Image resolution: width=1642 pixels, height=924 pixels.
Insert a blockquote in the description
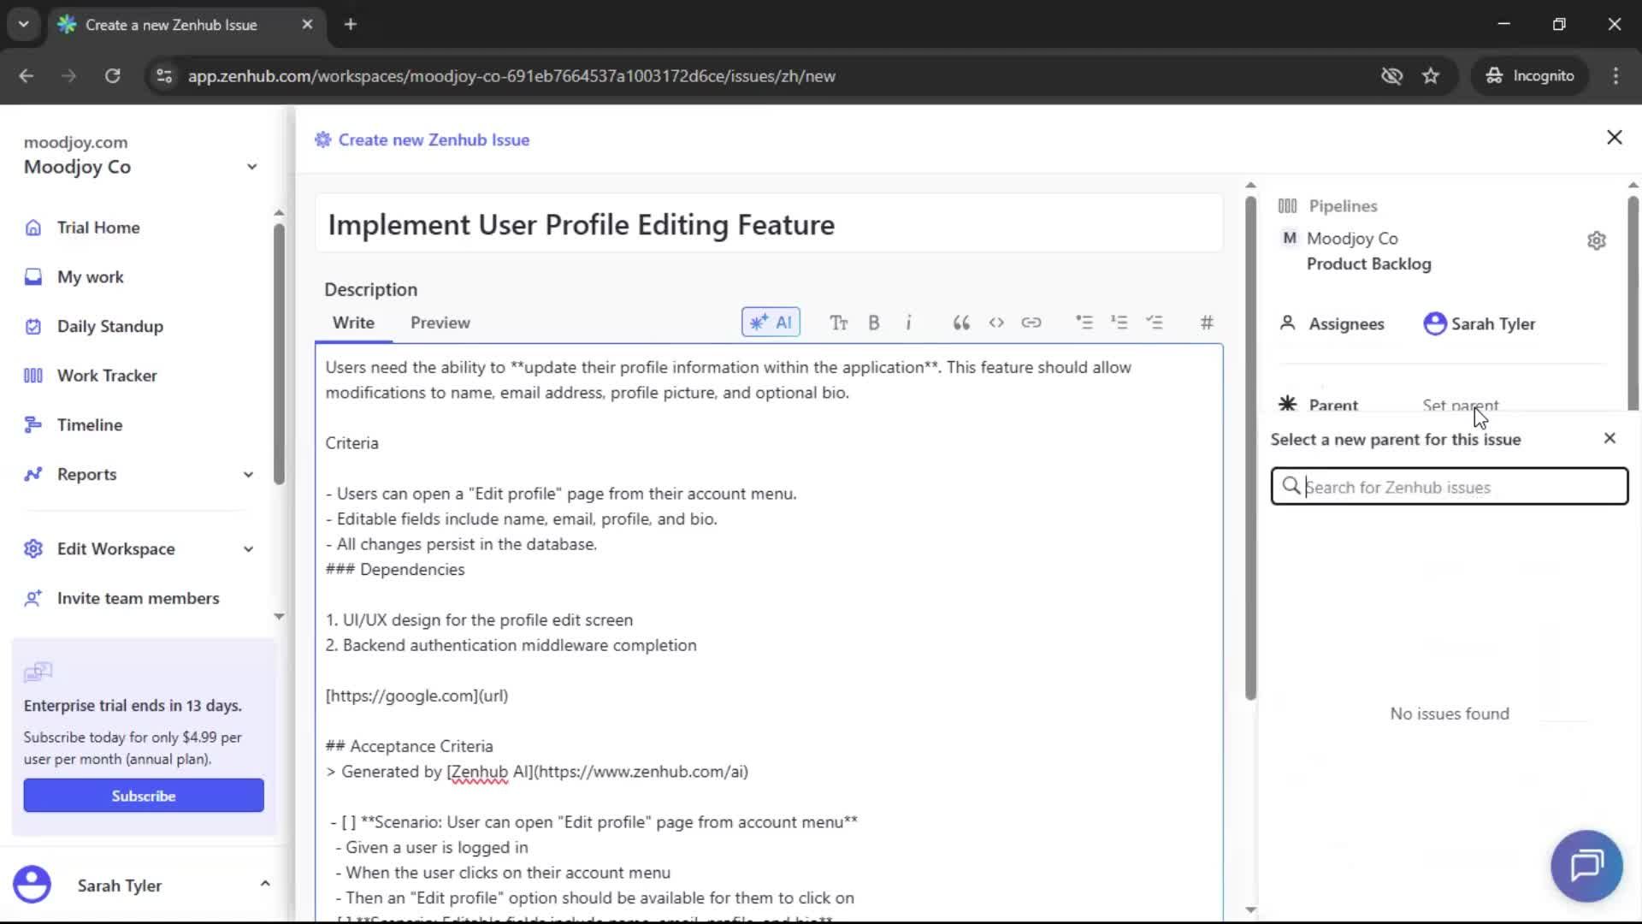click(960, 323)
